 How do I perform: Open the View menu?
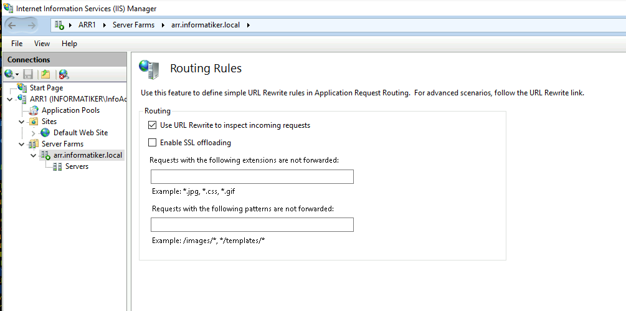(x=42, y=44)
